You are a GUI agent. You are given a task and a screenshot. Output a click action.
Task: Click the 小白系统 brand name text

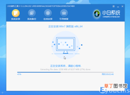coord(111,13)
